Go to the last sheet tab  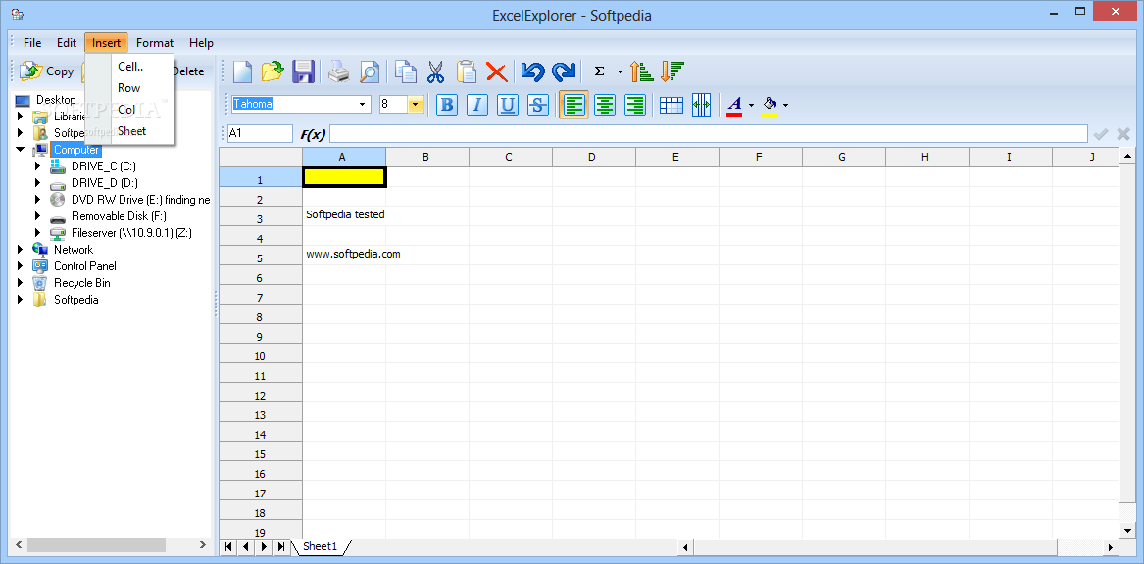(280, 546)
